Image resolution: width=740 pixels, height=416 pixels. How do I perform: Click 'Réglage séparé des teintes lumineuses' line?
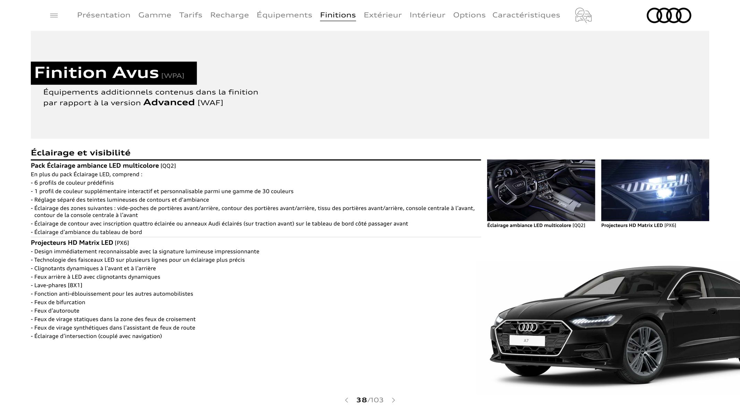coord(120,200)
